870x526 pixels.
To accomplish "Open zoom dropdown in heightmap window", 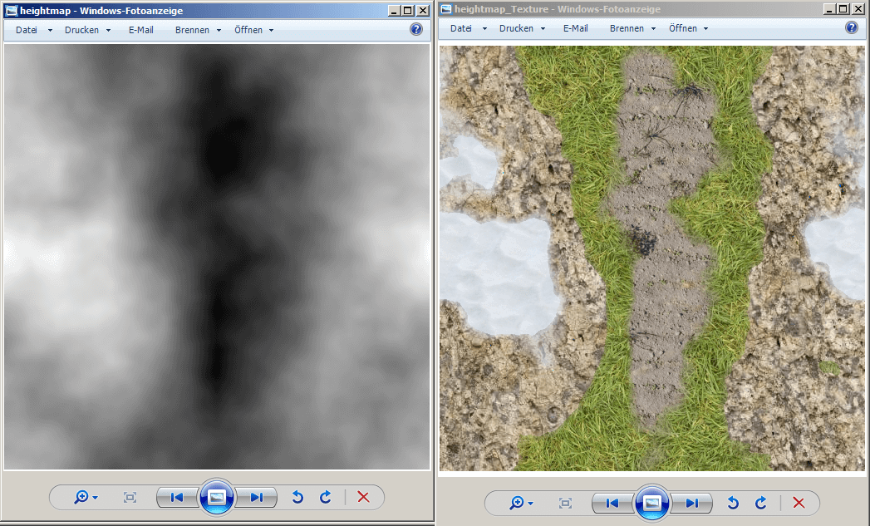I will [86, 497].
